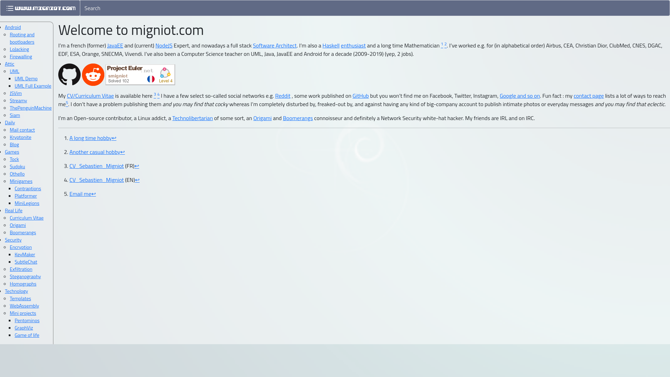Open GraphViz mini project
Screen dimensions: 670x377
point(24,328)
